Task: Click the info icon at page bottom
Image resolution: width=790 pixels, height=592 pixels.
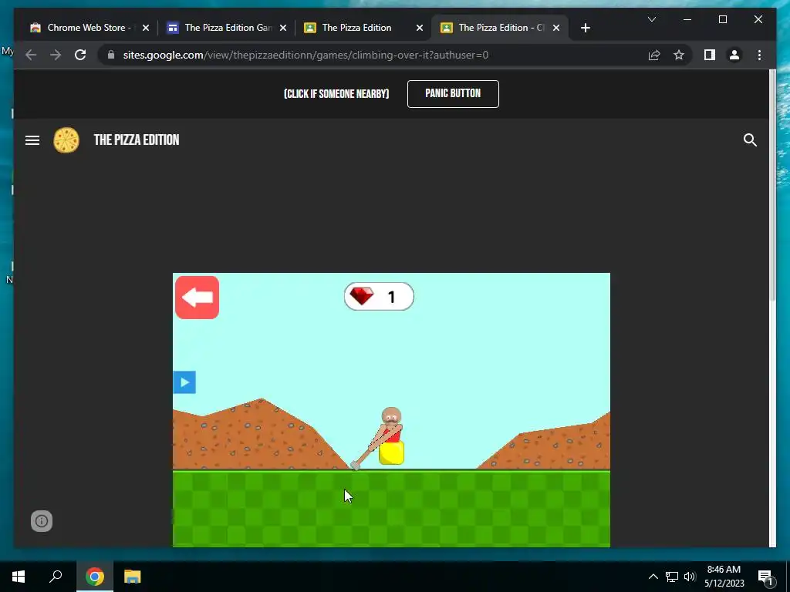Action: tap(42, 521)
